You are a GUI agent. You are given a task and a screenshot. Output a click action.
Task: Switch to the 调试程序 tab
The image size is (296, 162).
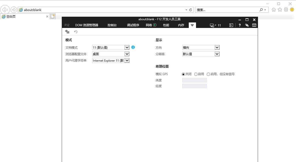coord(133,25)
